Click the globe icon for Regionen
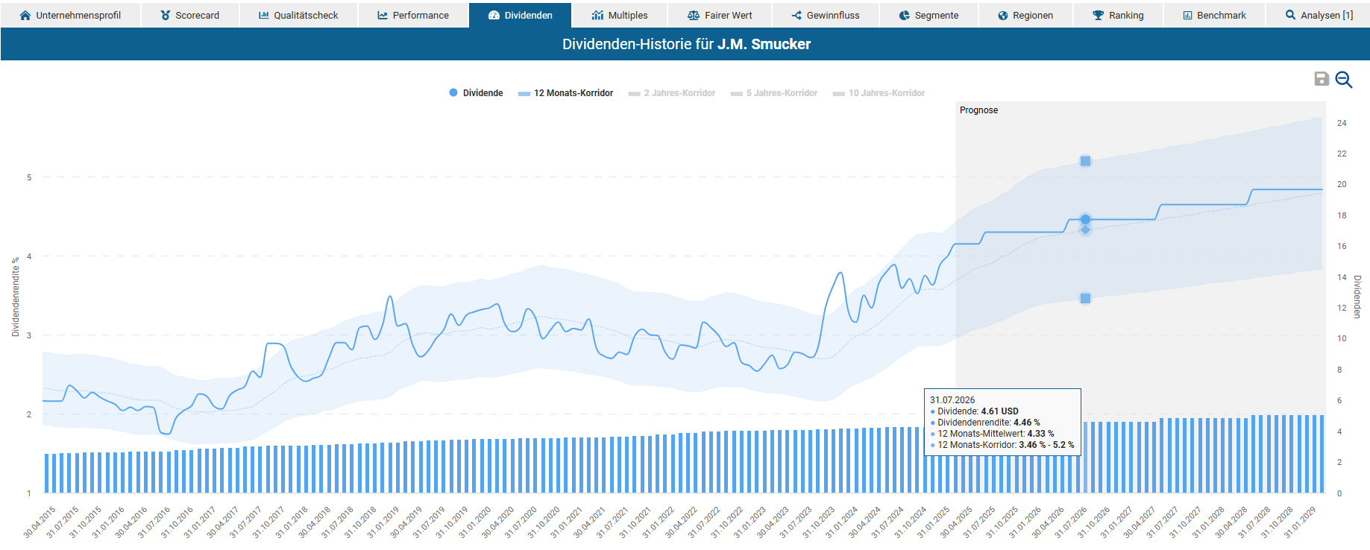The image size is (1370, 550). (x=1002, y=15)
